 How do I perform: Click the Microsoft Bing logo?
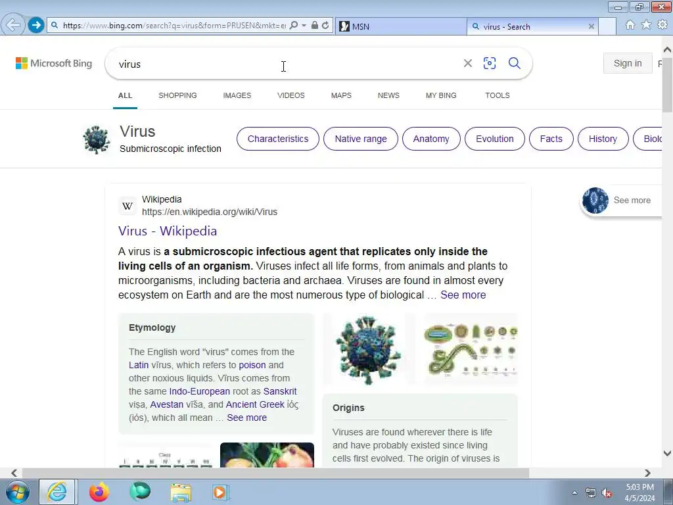click(54, 63)
